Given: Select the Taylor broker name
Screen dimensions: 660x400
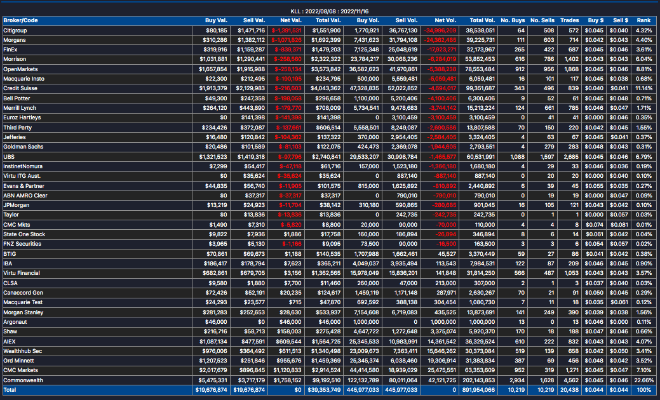Looking at the screenshot, I should click(x=11, y=215).
